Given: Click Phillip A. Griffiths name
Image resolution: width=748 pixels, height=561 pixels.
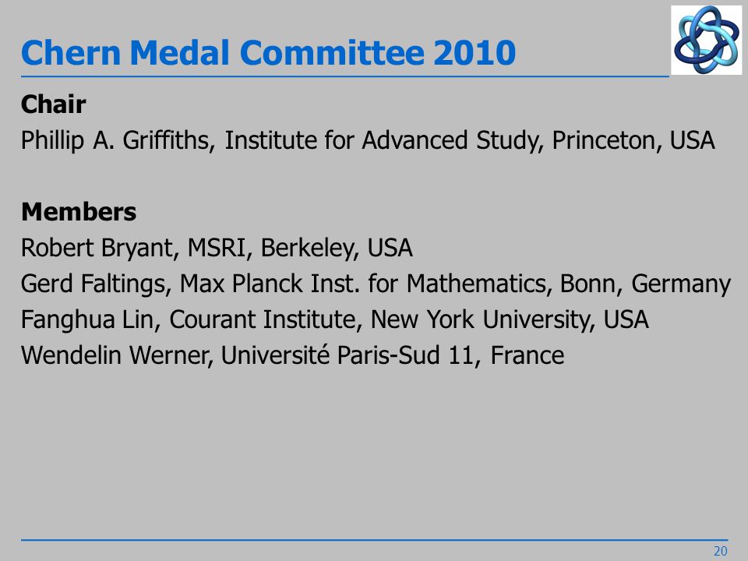Looking at the screenshot, I should (x=115, y=141).
